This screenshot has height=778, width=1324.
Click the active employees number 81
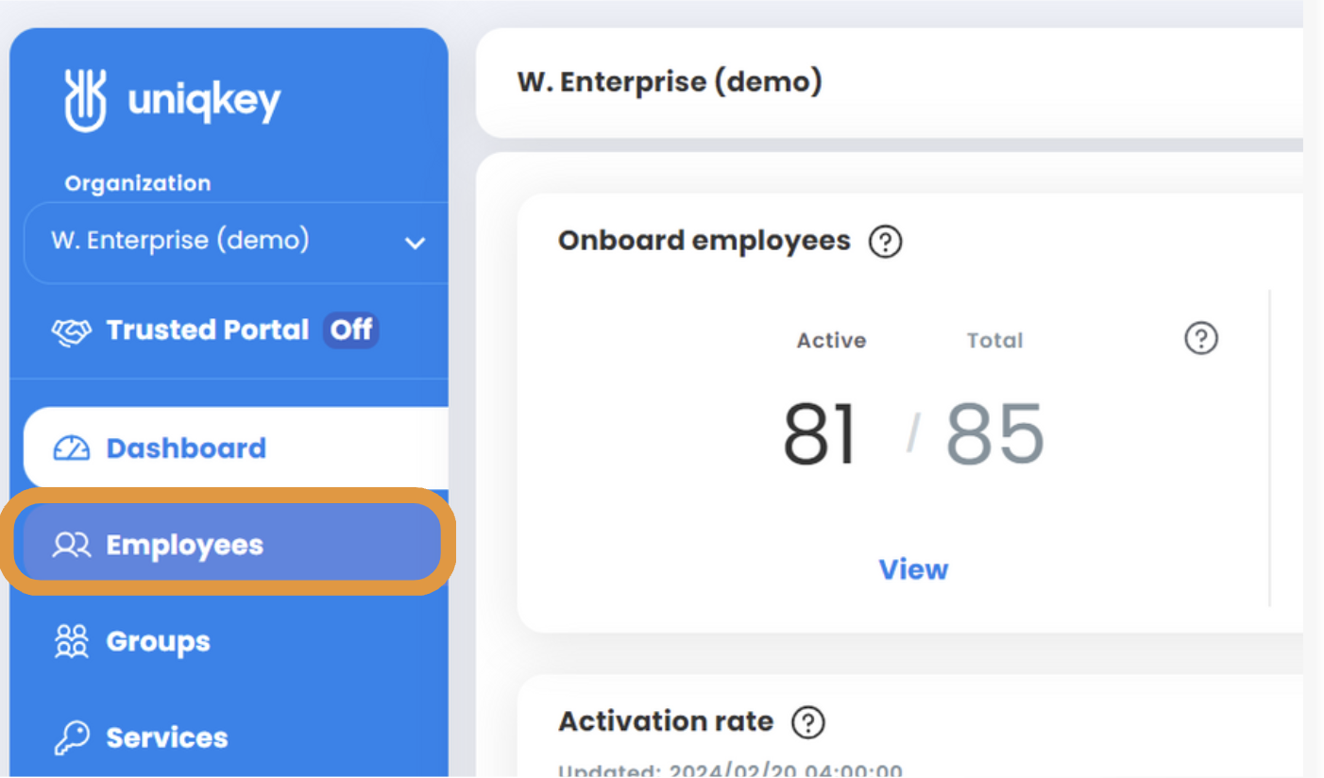[x=820, y=434]
